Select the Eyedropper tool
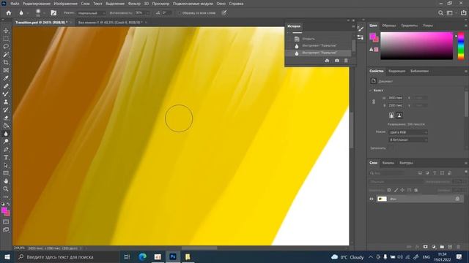469x263 pixels. pos(6,78)
